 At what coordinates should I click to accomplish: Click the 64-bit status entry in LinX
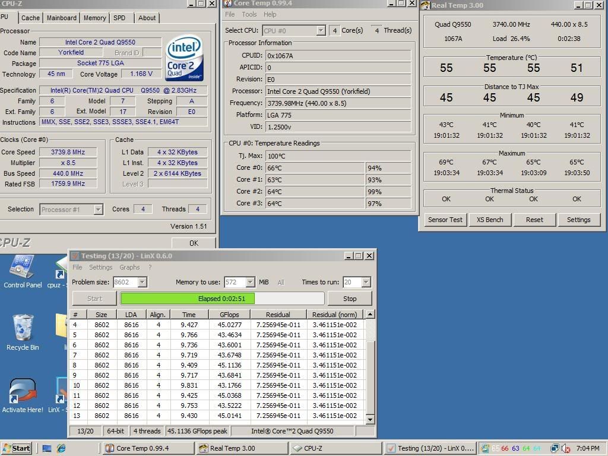point(116,431)
